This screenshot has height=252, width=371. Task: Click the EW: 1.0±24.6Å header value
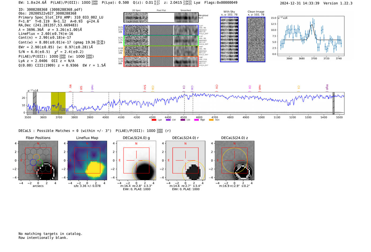coord(32,2)
